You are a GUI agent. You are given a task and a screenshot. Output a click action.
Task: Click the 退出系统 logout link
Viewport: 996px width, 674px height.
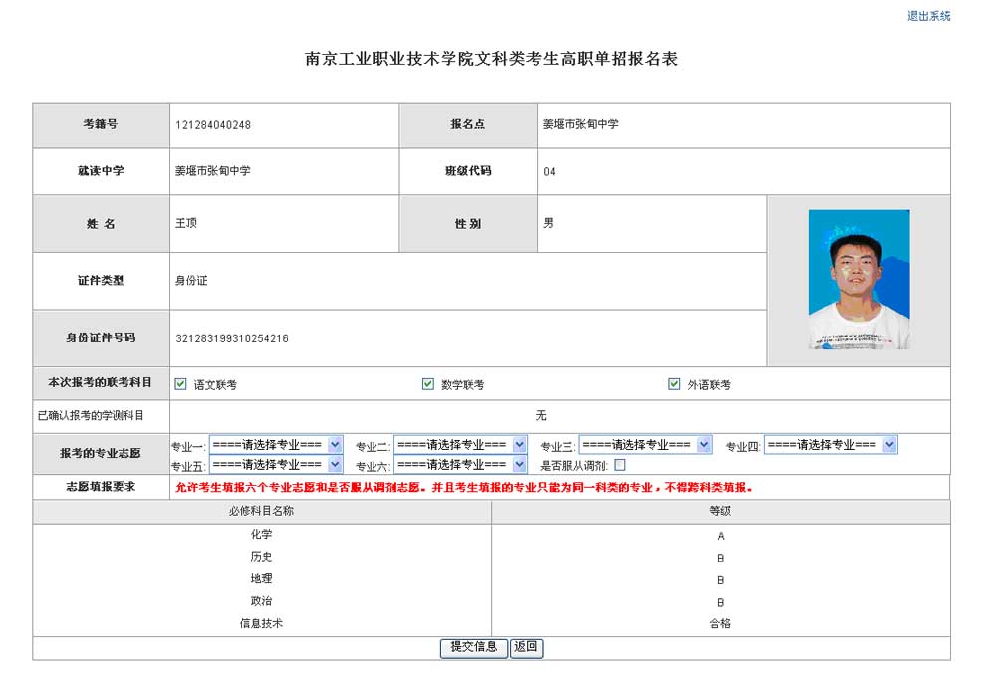click(928, 16)
